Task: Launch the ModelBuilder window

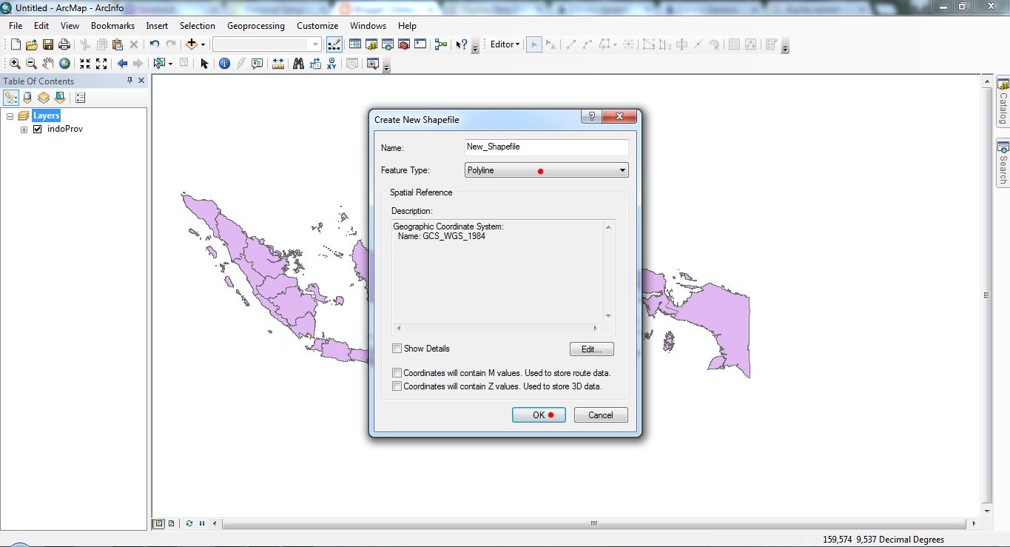Action: click(x=440, y=44)
